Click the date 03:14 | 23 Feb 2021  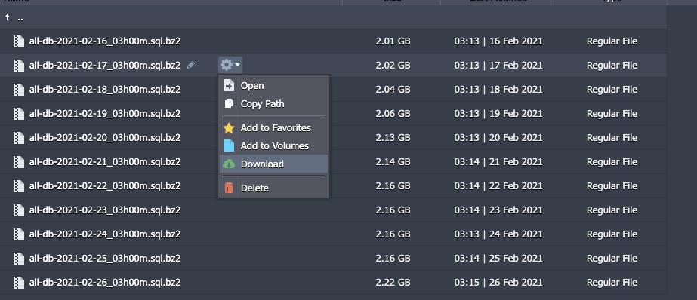(x=498, y=210)
